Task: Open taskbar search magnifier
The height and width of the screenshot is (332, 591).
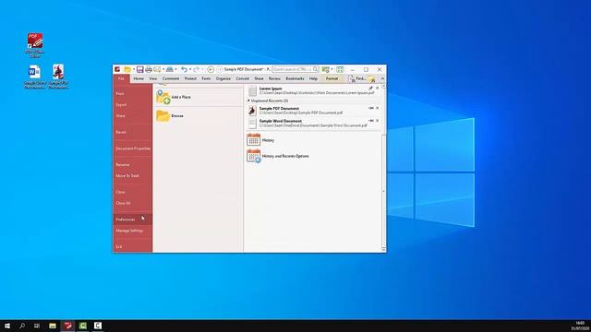Action: [x=22, y=326]
